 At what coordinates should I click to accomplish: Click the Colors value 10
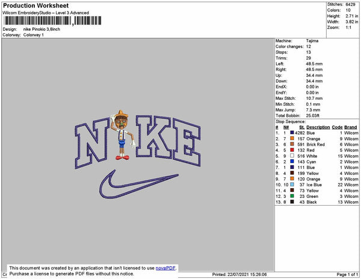tap(348, 10)
